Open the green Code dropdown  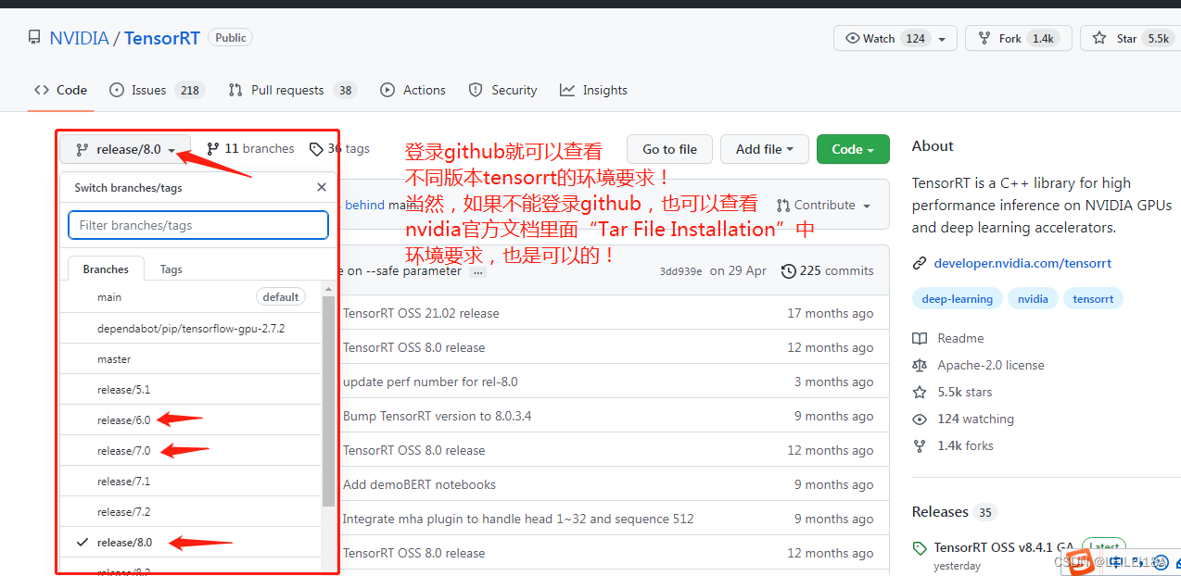pos(851,149)
